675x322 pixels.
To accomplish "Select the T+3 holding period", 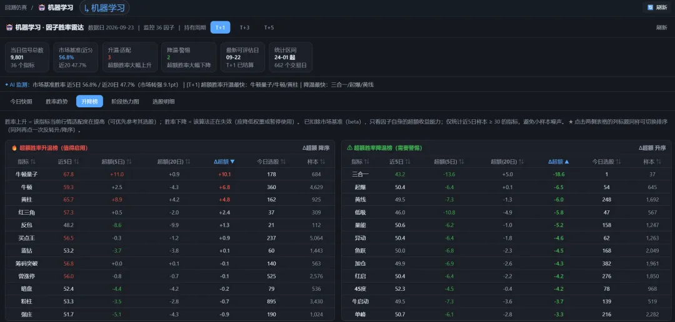I will [x=244, y=27].
